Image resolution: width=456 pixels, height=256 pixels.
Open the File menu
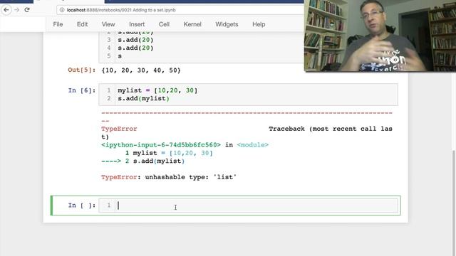pyautogui.click(x=58, y=24)
